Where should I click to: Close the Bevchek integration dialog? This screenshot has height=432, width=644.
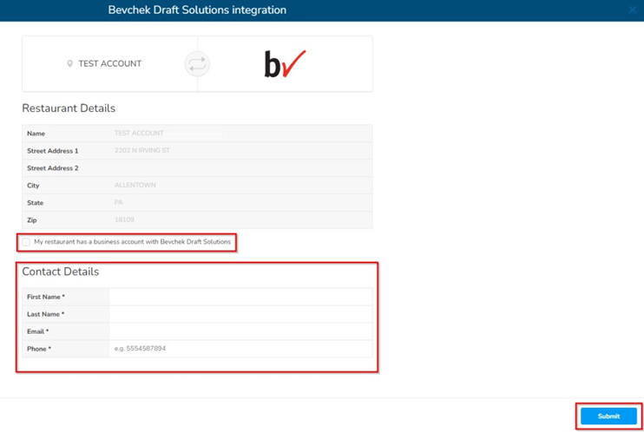coord(632,10)
